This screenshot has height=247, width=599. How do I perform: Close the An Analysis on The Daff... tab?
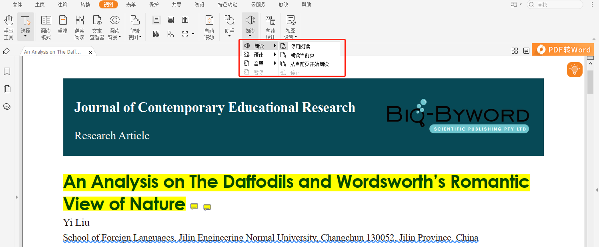(x=90, y=52)
